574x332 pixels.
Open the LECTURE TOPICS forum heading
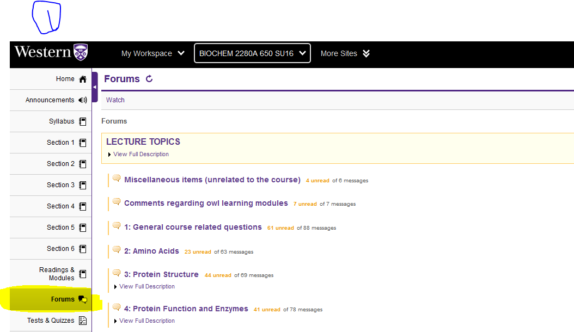coord(143,142)
